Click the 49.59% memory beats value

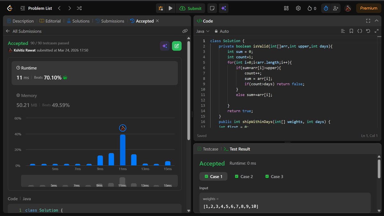tap(61, 105)
